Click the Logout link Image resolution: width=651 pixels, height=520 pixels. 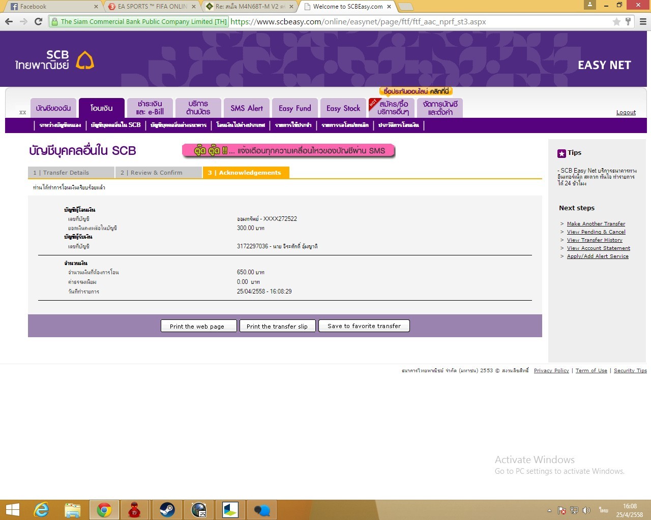click(x=626, y=112)
